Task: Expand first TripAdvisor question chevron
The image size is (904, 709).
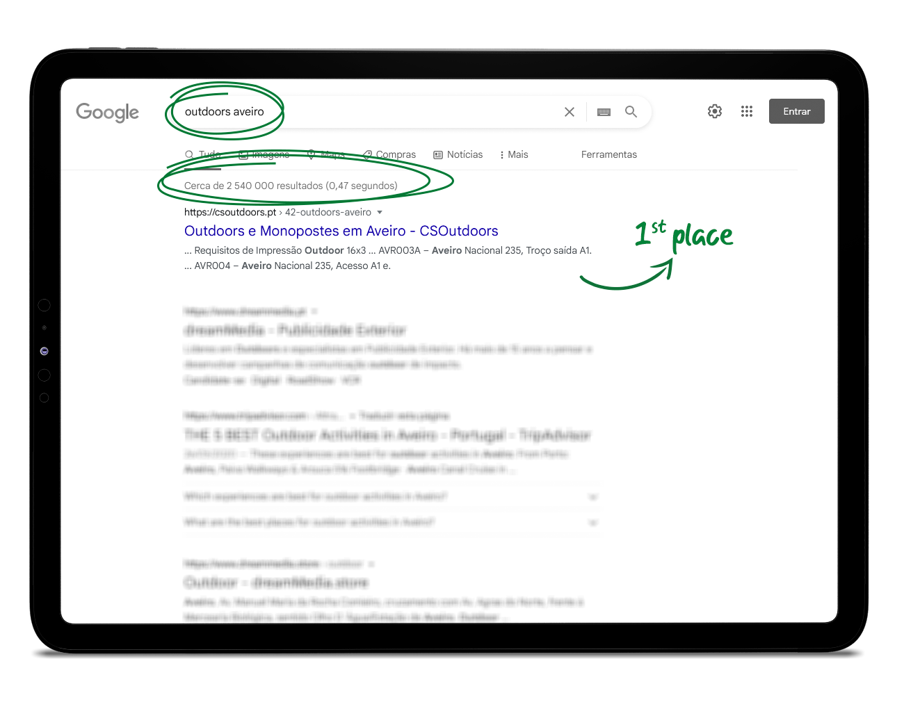Action: tap(593, 496)
